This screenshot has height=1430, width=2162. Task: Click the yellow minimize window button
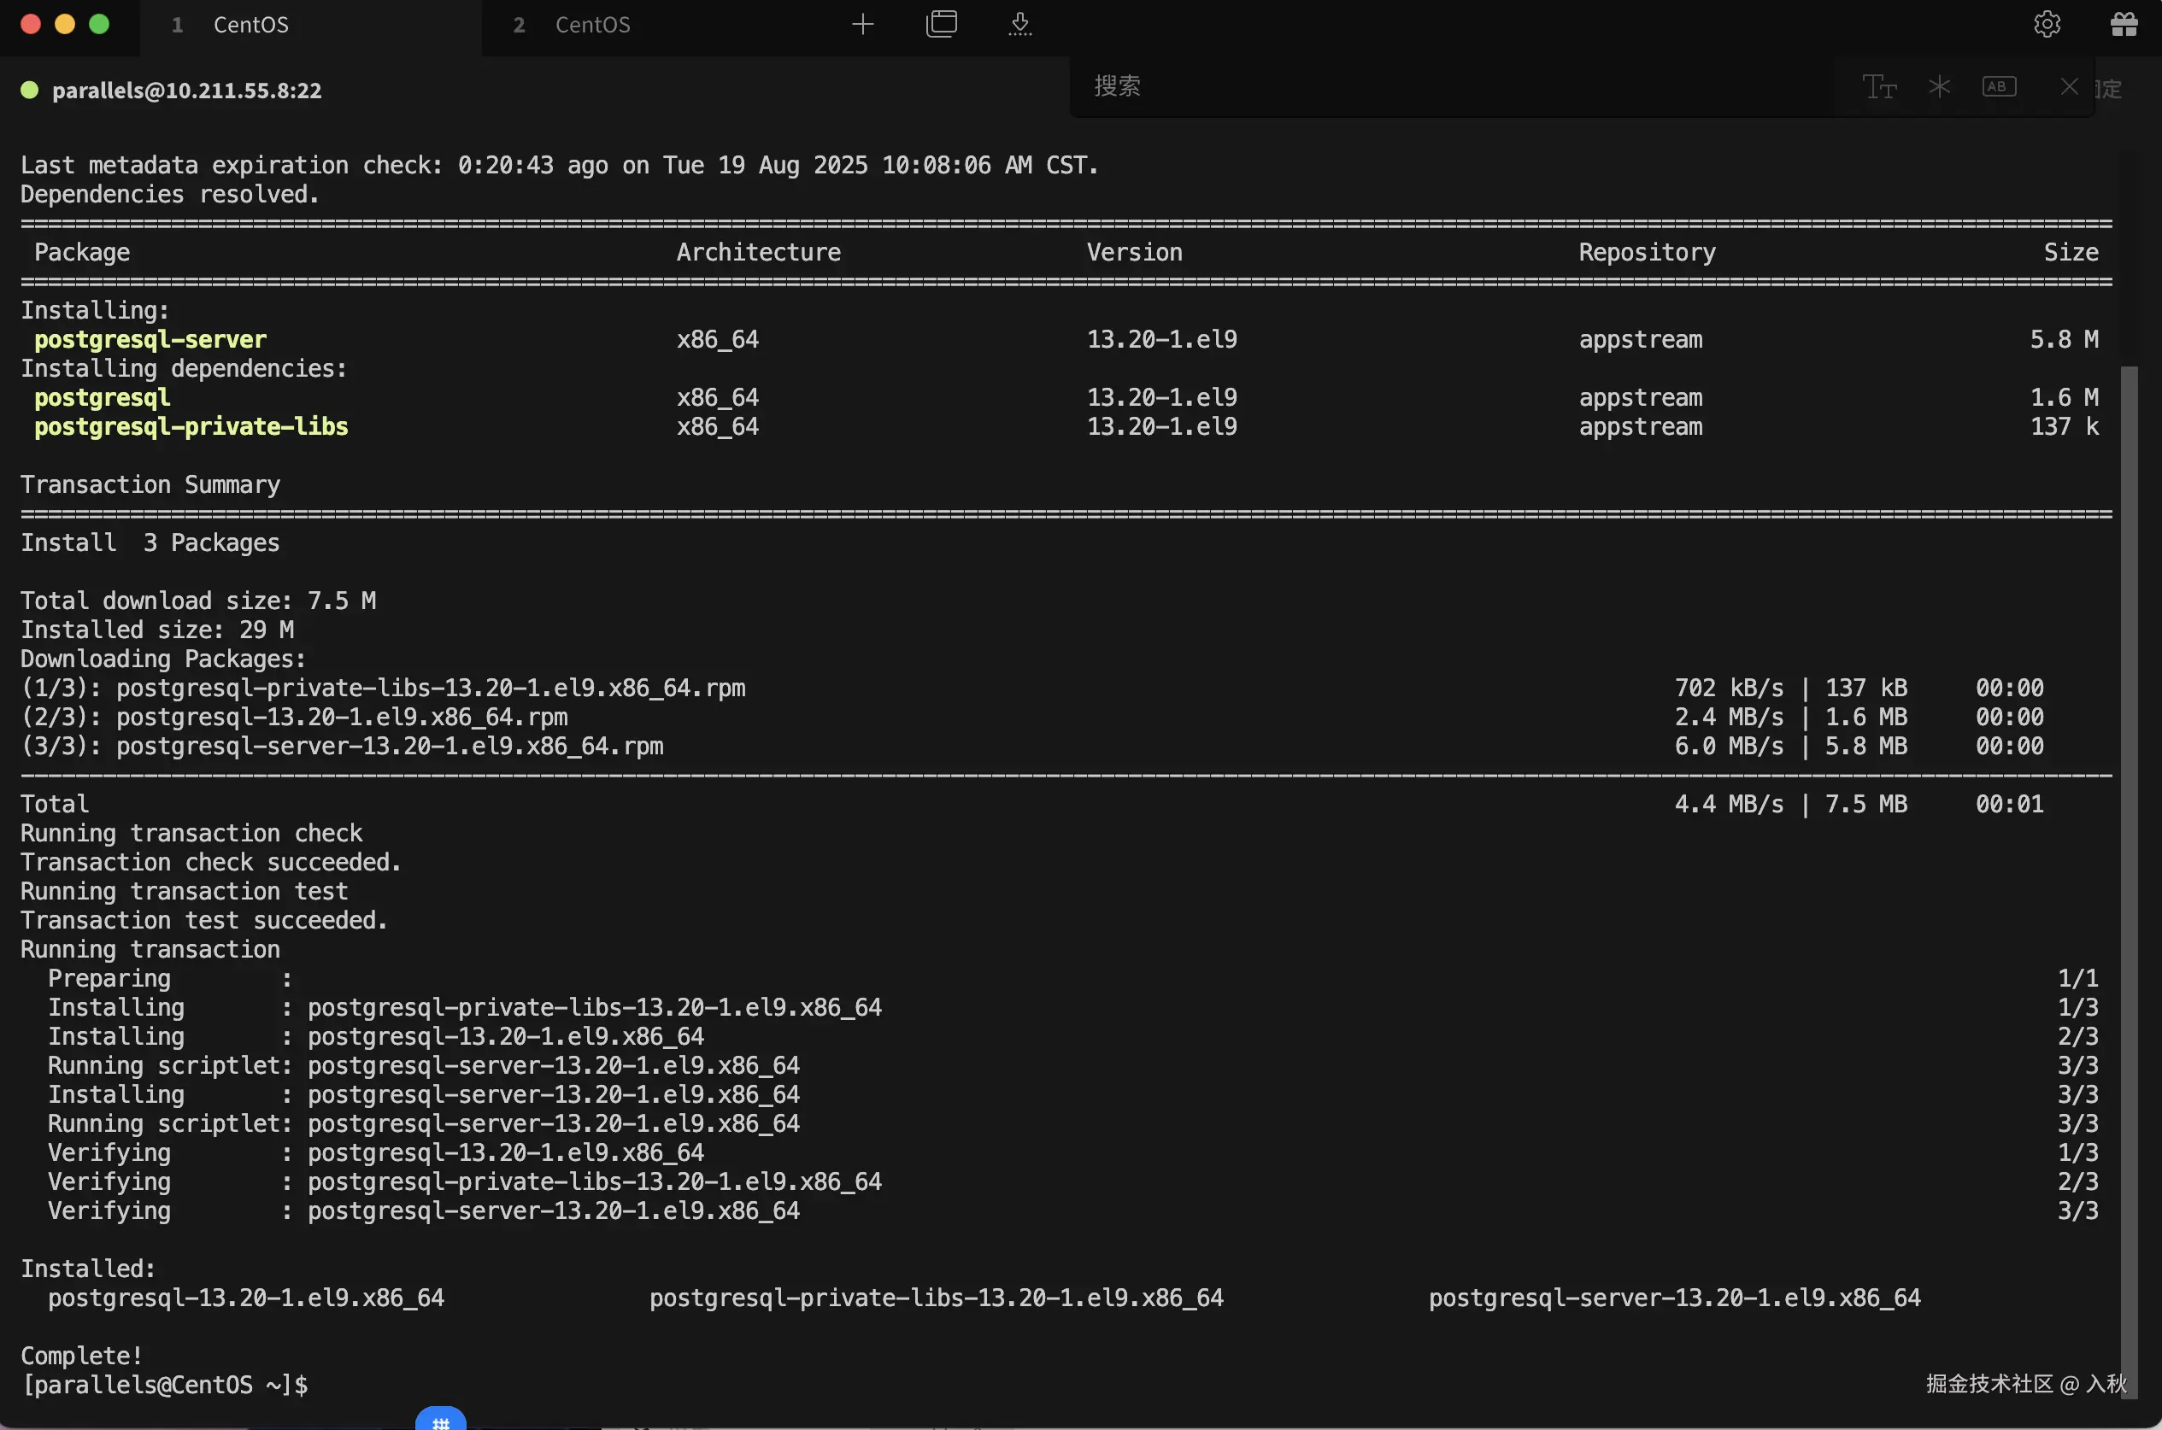(65, 25)
